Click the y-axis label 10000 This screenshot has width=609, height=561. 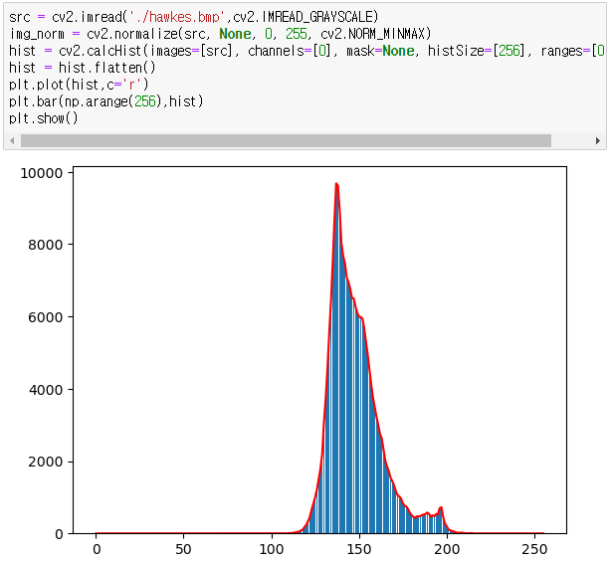coord(42,173)
